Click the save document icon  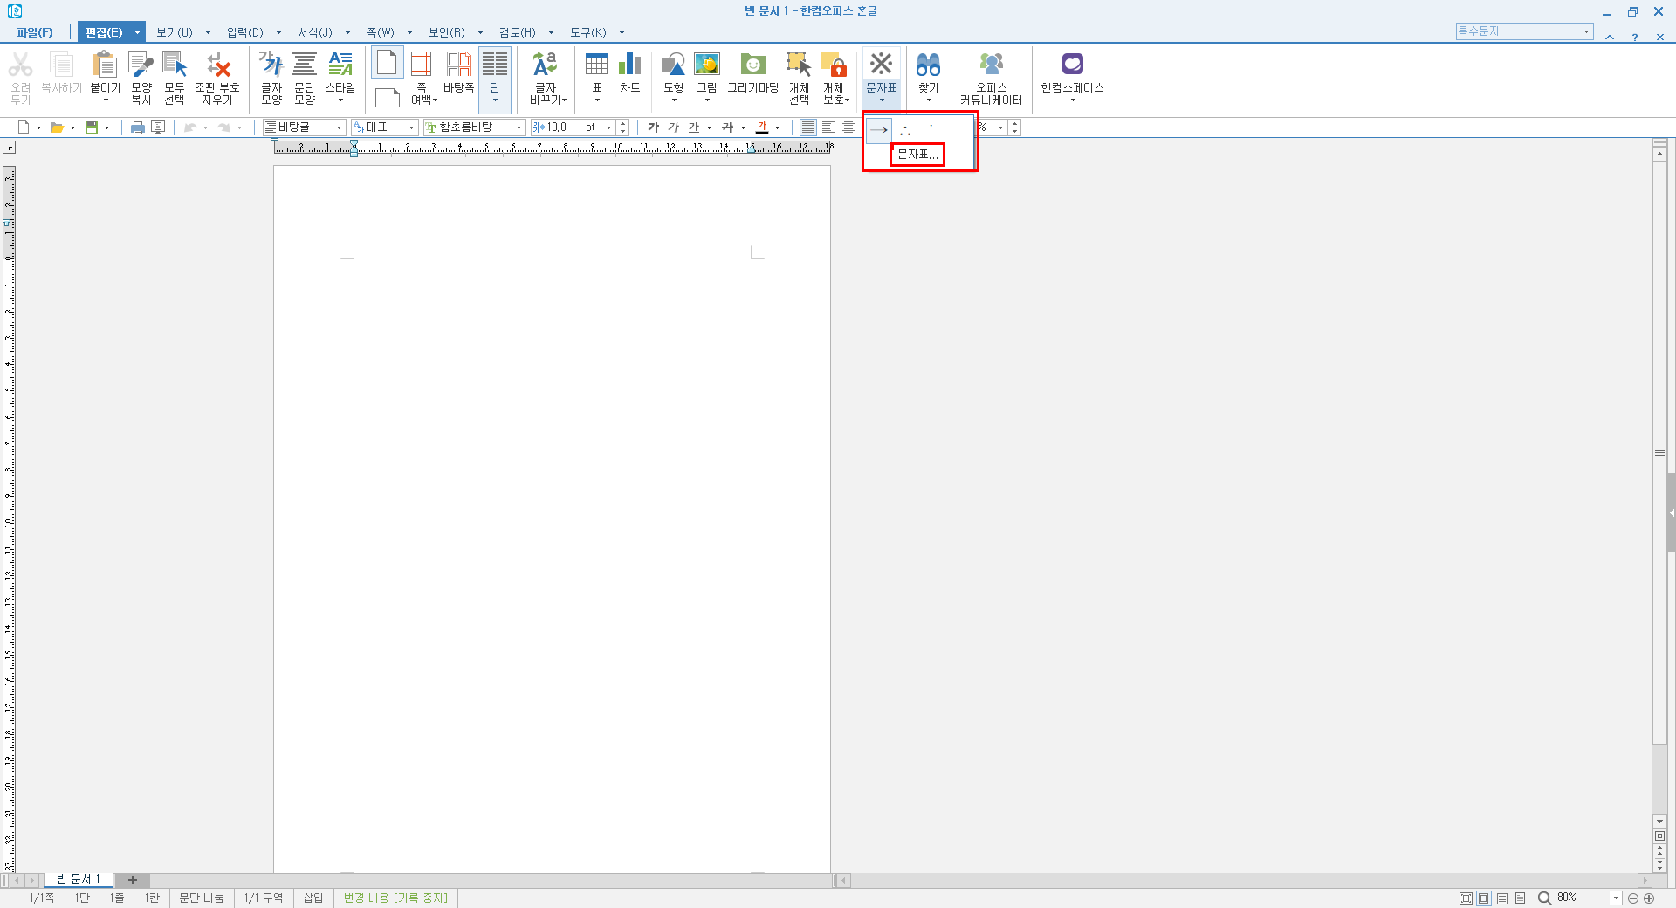[91, 127]
